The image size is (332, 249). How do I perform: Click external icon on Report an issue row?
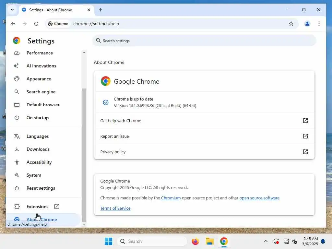coord(305,136)
